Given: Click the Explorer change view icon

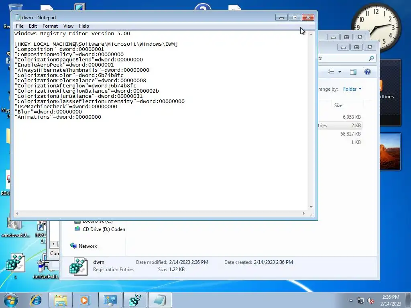Looking at the screenshot, I should tap(331, 72).
